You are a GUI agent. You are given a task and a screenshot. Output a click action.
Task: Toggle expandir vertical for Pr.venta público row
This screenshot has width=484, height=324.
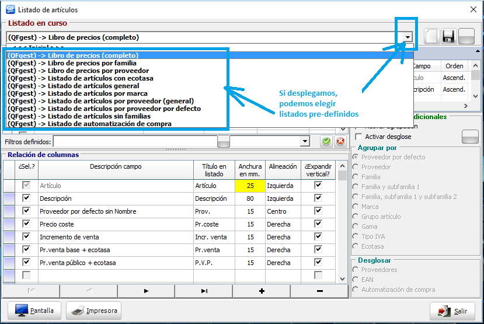coord(318,262)
